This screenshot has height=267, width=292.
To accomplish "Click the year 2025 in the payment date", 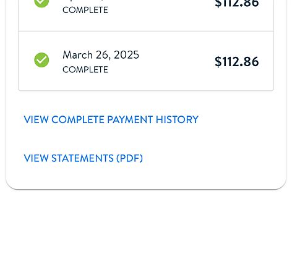I will click(126, 55).
